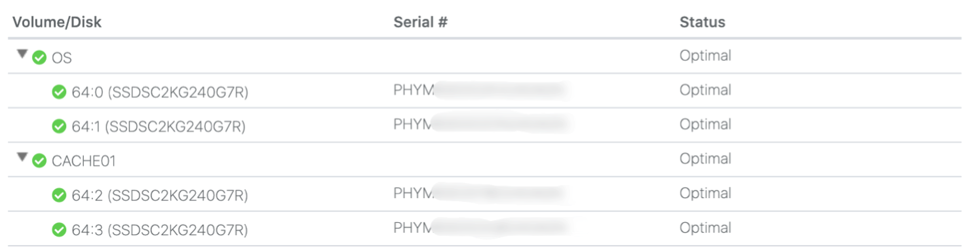
Task: Select the CACHE01 volume row label
Action: (x=84, y=161)
